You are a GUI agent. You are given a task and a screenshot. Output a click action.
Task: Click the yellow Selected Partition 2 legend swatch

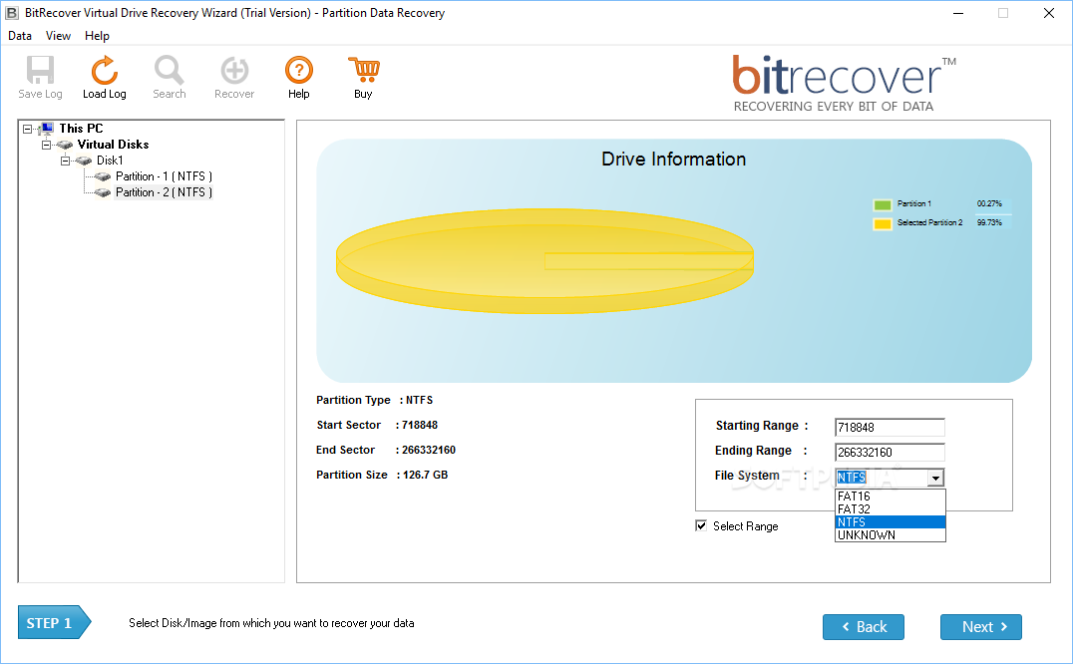883,223
